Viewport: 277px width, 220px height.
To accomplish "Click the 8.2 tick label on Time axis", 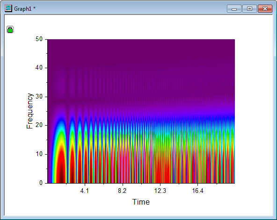I will [122, 191].
